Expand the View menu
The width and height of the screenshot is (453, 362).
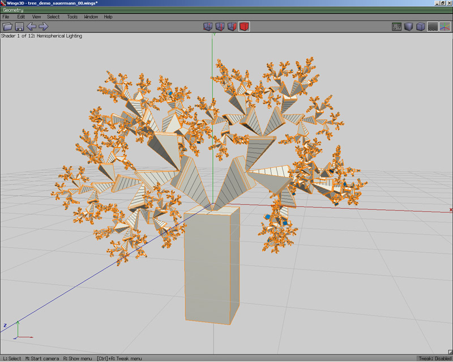pyautogui.click(x=36, y=17)
